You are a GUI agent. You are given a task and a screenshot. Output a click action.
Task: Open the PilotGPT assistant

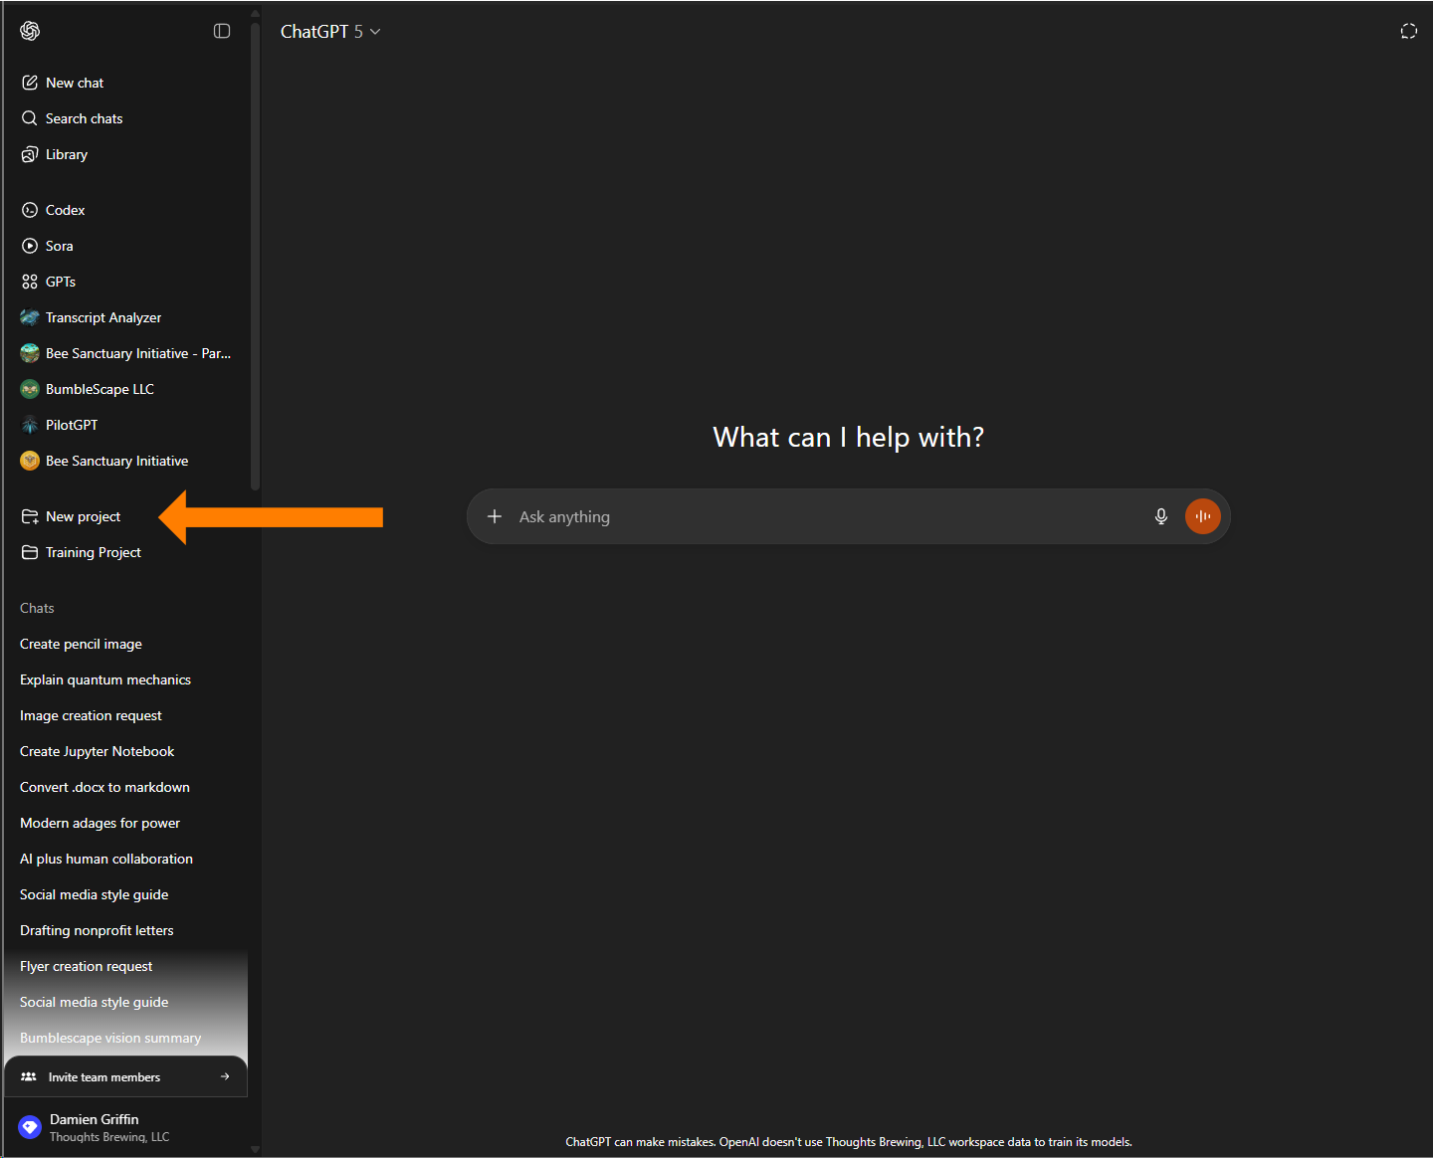tap(71, 425)
